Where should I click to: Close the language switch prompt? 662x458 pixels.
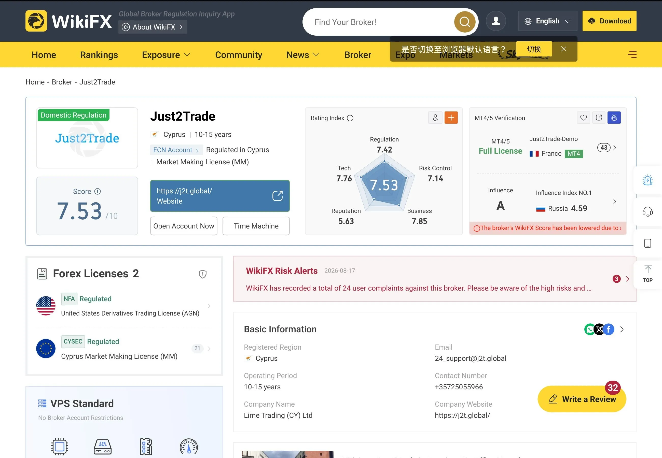[563, 49]
